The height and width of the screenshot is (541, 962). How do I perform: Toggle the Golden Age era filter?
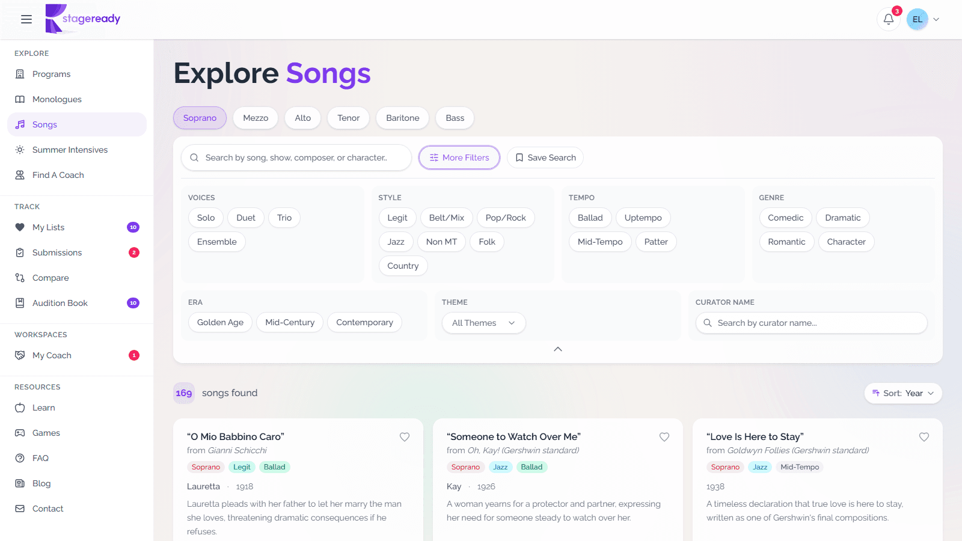(220, 322)
